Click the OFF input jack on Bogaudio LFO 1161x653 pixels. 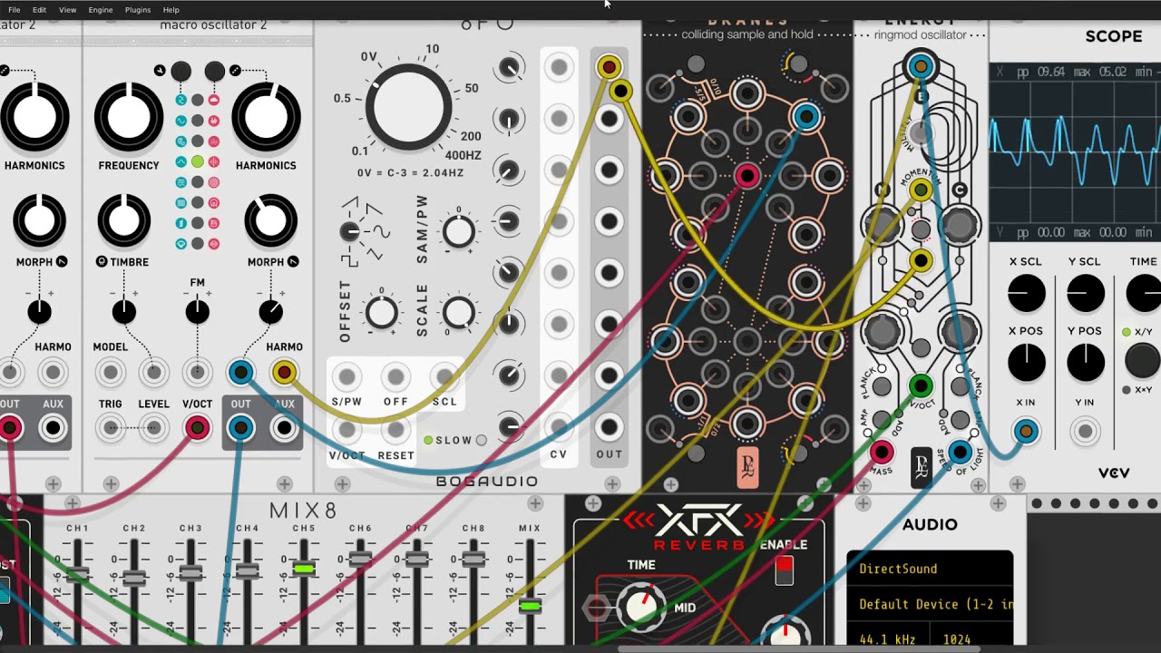pyautogui.click(x=395, y=376)
